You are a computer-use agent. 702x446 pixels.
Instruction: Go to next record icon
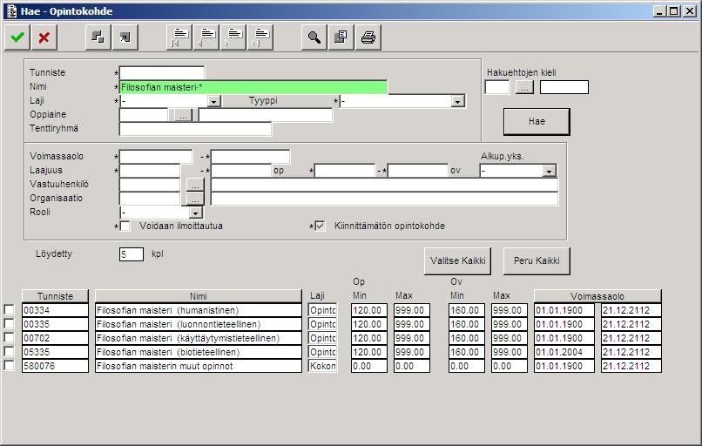[x=233, y=37]
